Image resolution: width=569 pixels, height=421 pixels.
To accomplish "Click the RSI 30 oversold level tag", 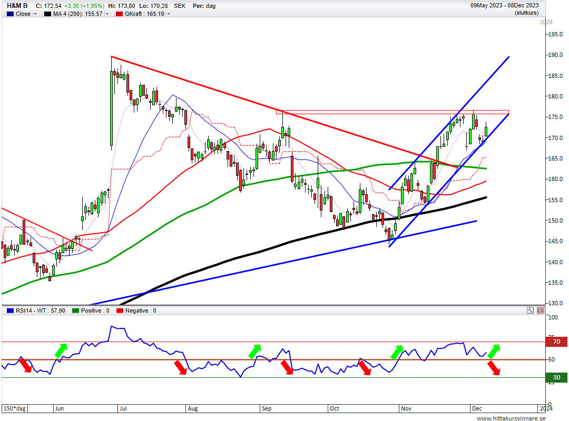I will [x=556, y=377].
